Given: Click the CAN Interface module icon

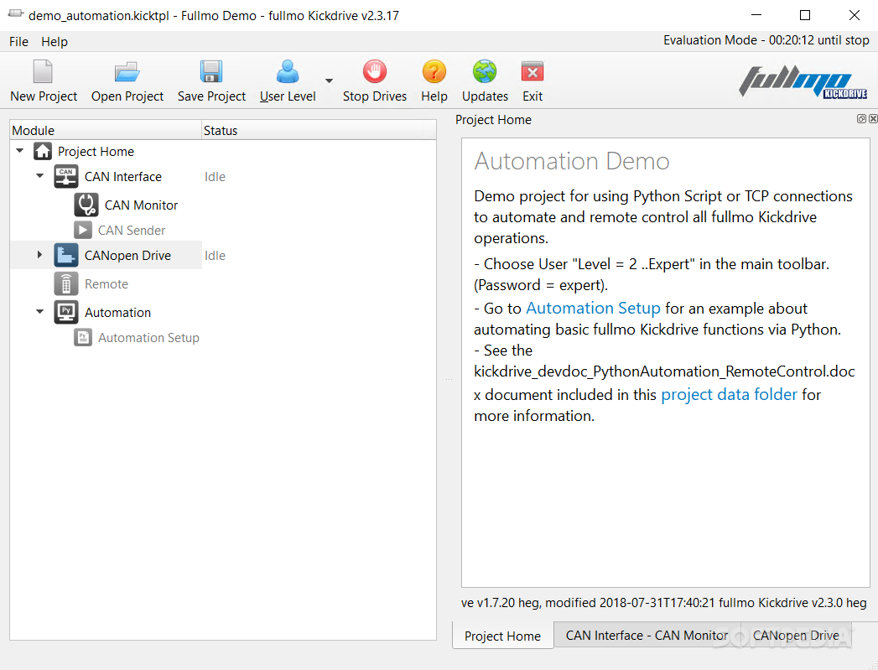Looking at the screenshot, I should [x=66, y=176].
